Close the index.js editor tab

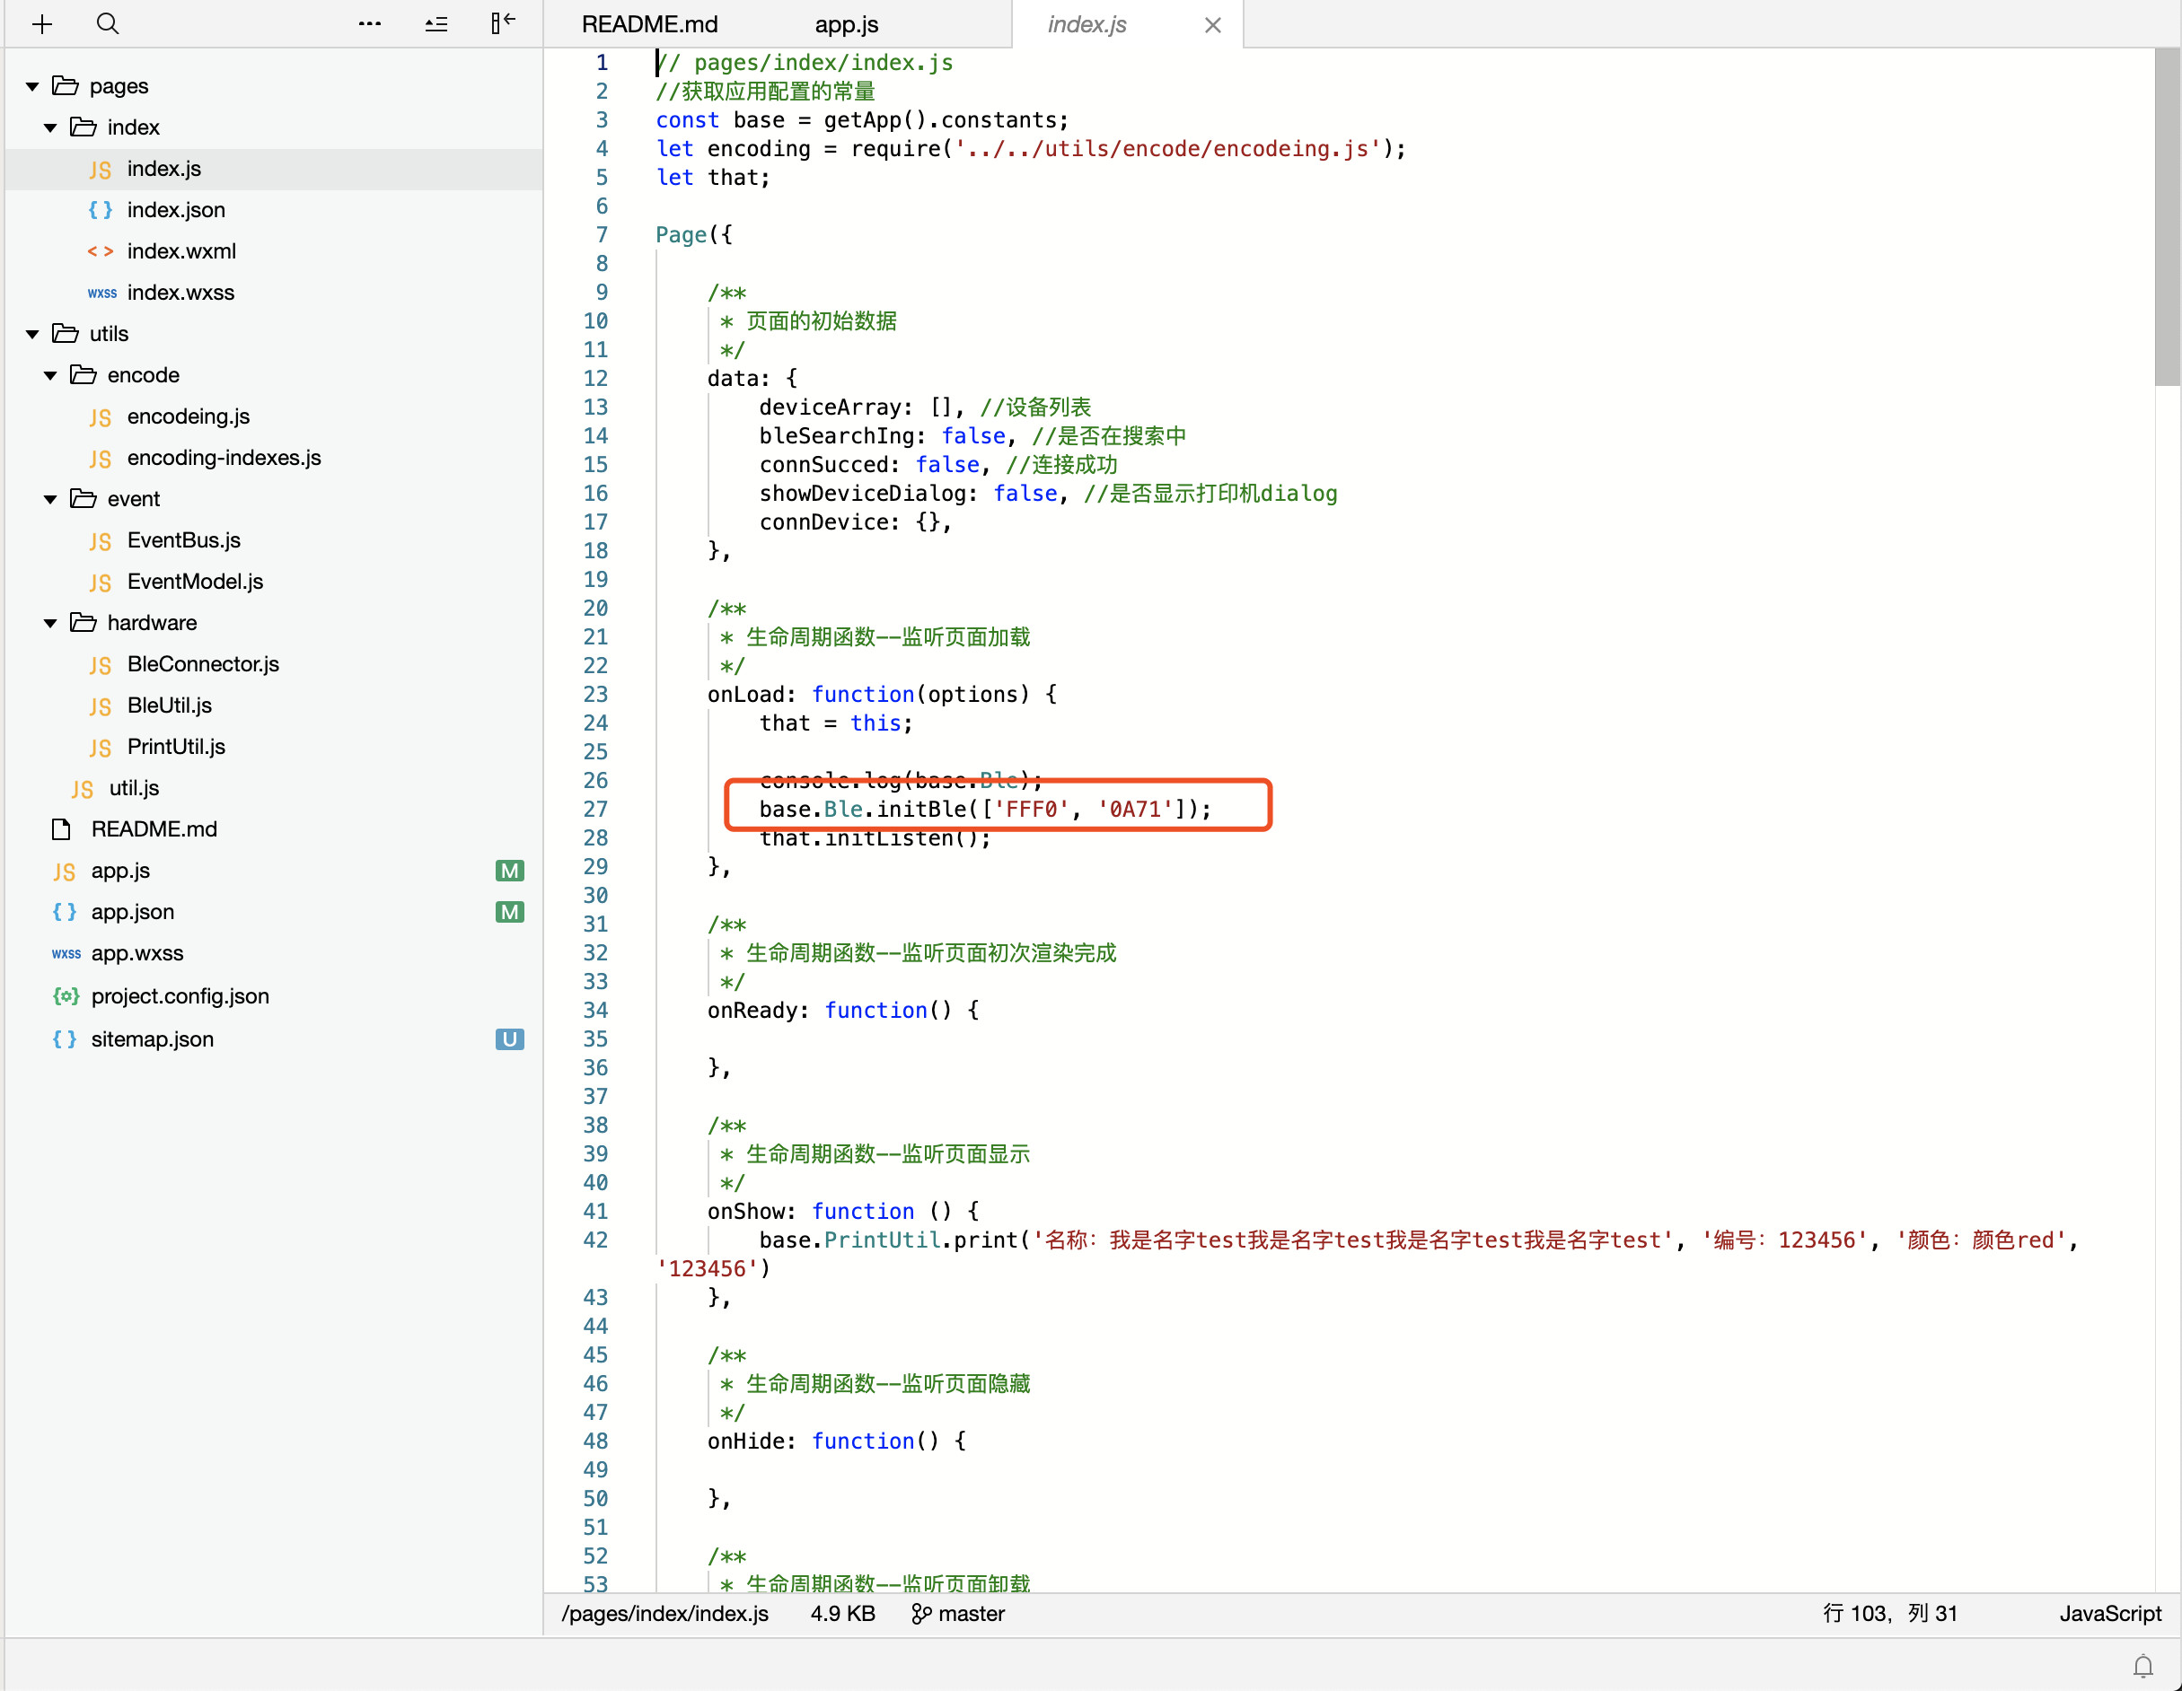1212,25
